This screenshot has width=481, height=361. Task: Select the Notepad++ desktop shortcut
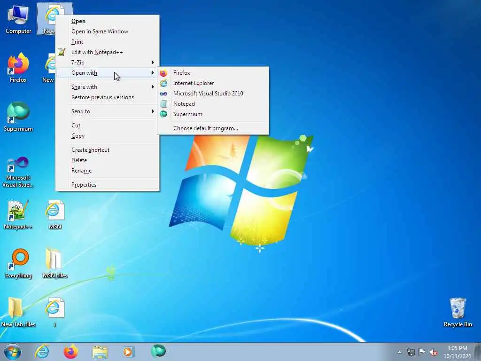(x=18, y=215)
